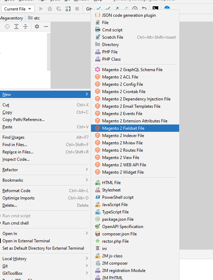This screenshot has height=280, width=213.
Task: Choose Optimize Imports
Action: pyautogui.click(x=45, y=198)
